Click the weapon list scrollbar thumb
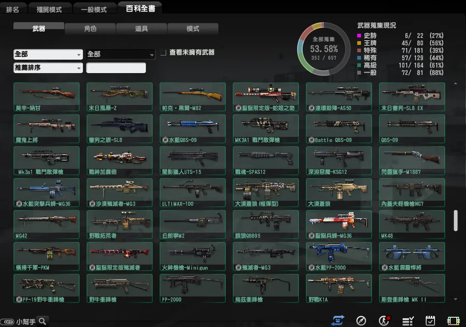This screenshot has width=466, height=327. click(456, 220)
